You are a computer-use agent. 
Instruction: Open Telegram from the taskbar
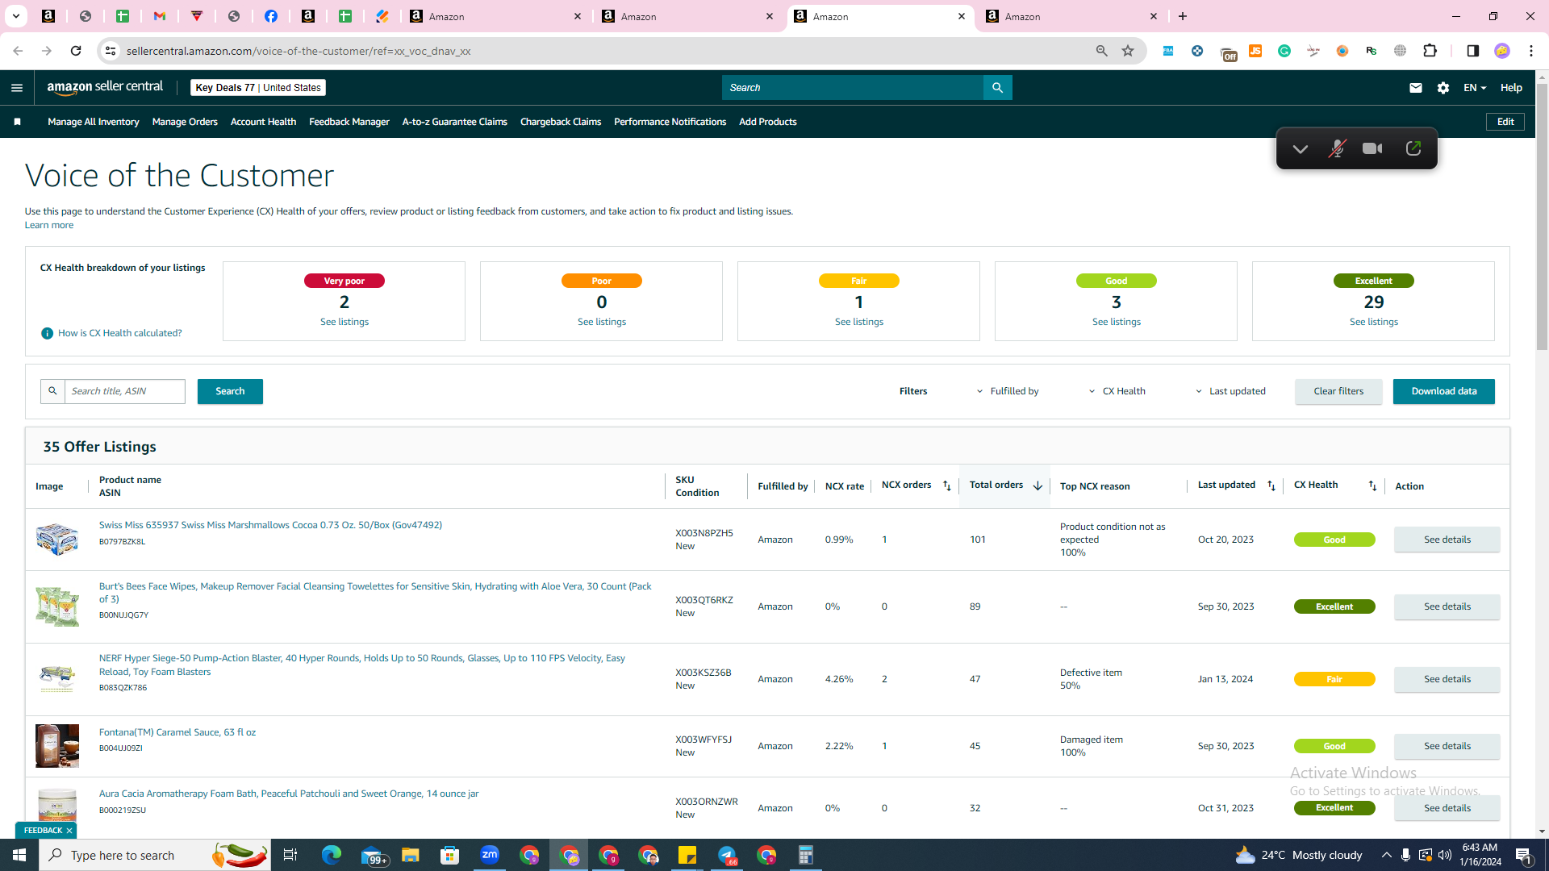tap(727, 855)
